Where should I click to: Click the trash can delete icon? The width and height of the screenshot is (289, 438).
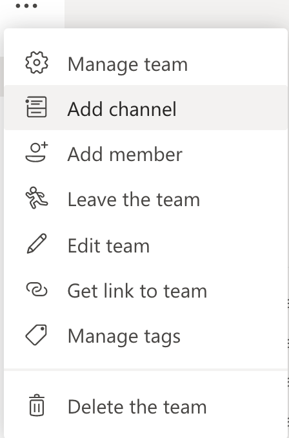tap(37, 405)
